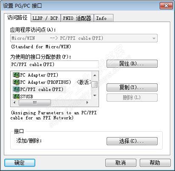175x171 pixels.
Task: Click the 选择(C) select button
Action: pyautogui.click(x=132, y=141)
